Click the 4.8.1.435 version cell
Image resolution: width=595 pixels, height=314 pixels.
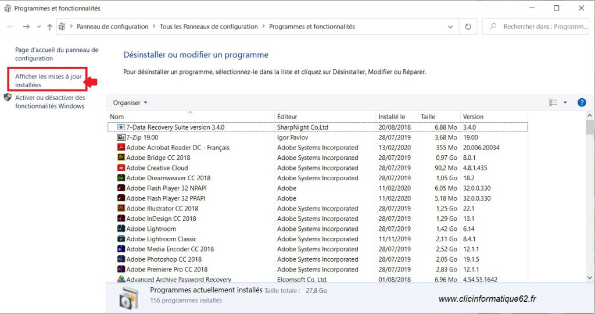pyautogui.click(x=475, y=168)
